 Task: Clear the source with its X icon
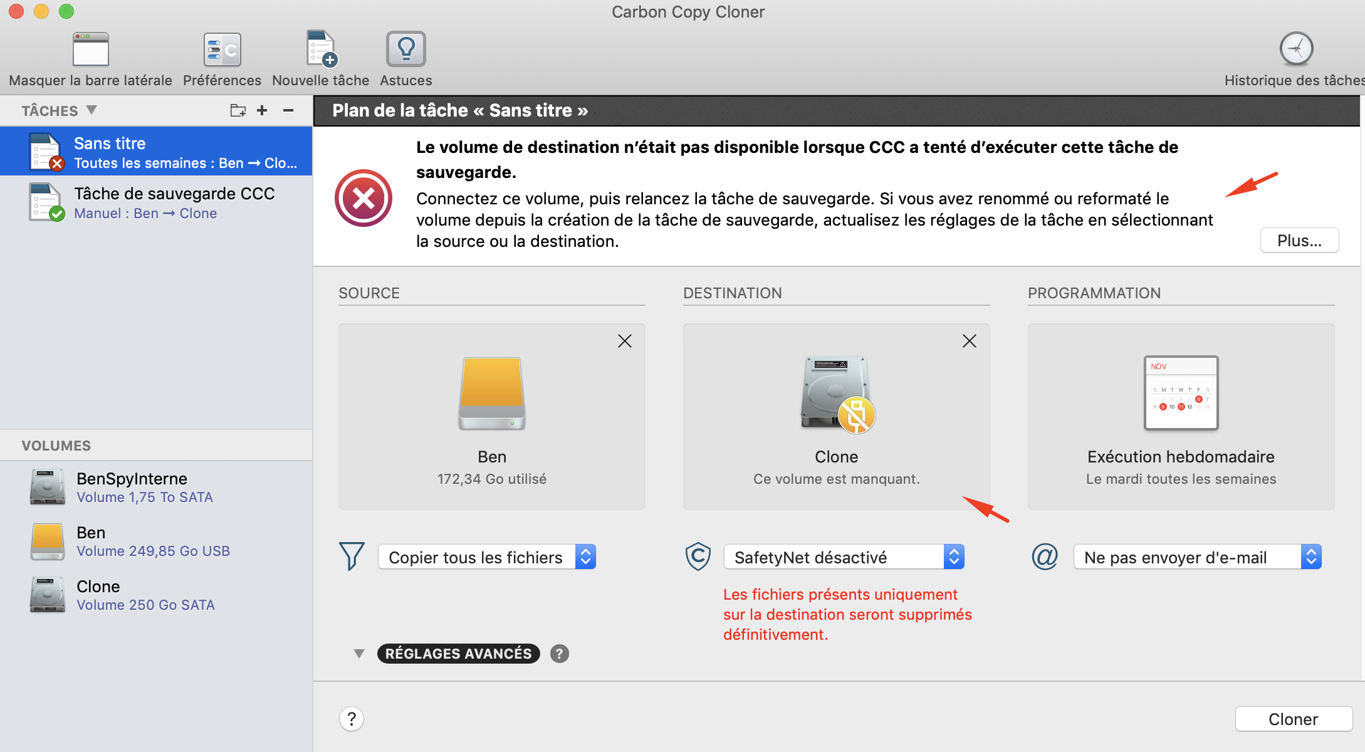625,341
